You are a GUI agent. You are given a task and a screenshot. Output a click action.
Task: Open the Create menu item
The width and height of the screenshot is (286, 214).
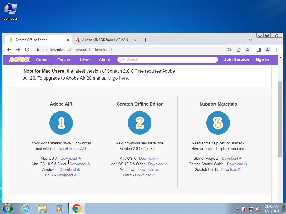[42, 60]
